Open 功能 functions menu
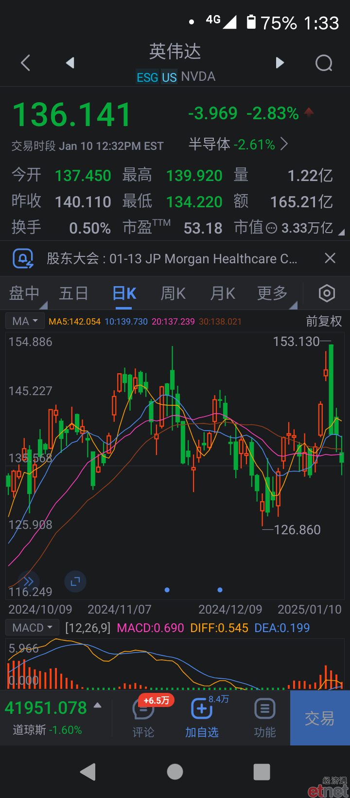This screenshot has height=798, width=350. click(265, 718)
